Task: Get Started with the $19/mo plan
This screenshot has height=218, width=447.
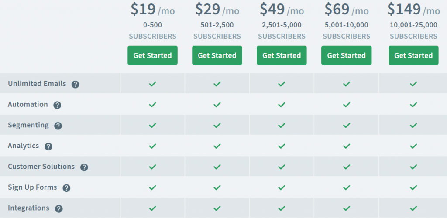Action: [x=152, y=55]
